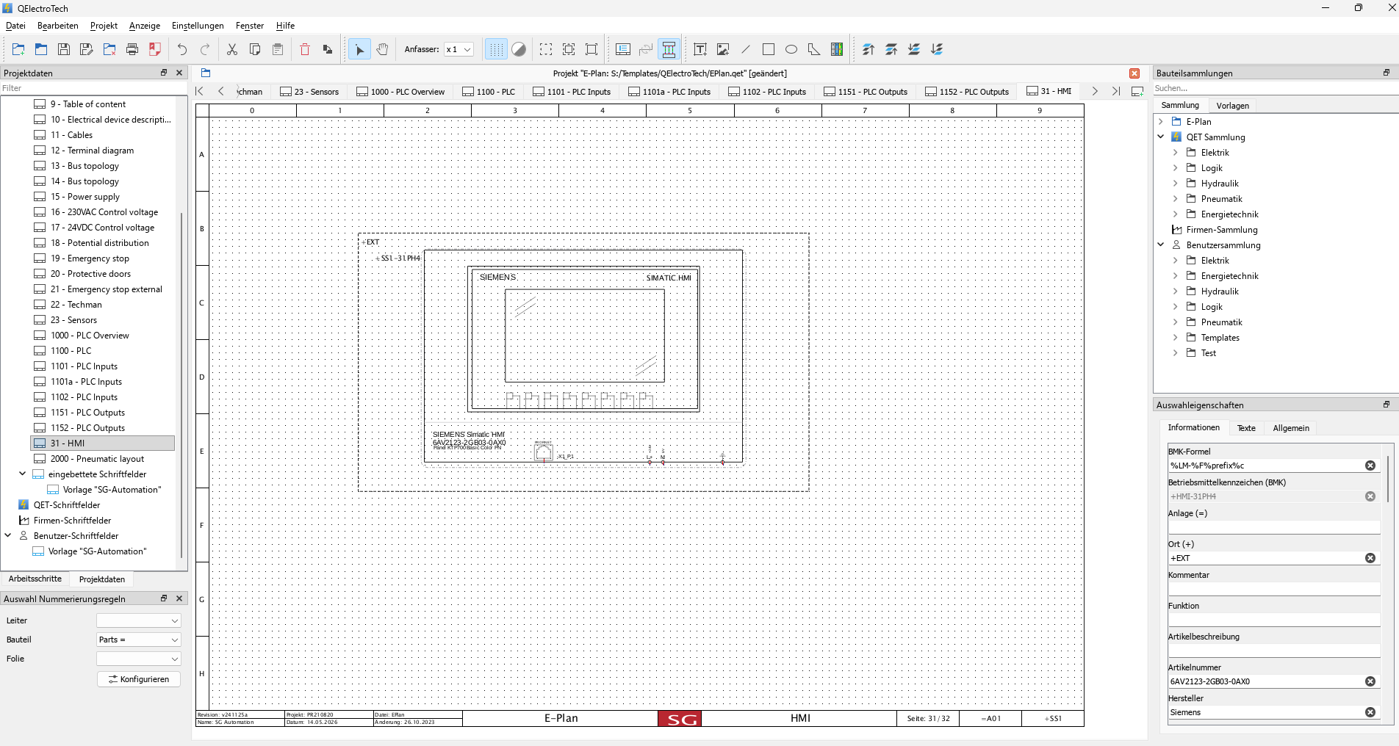
Task: Select '2000 - Pneumatic layout' in project tree
Action: 97,458
